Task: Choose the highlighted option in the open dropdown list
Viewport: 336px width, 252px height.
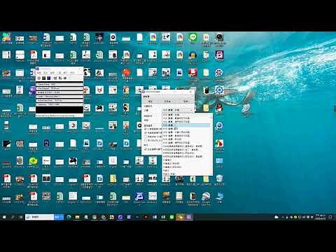Action: (186, 125)
